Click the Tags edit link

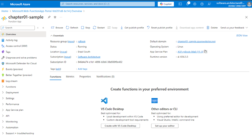(58, 69)
